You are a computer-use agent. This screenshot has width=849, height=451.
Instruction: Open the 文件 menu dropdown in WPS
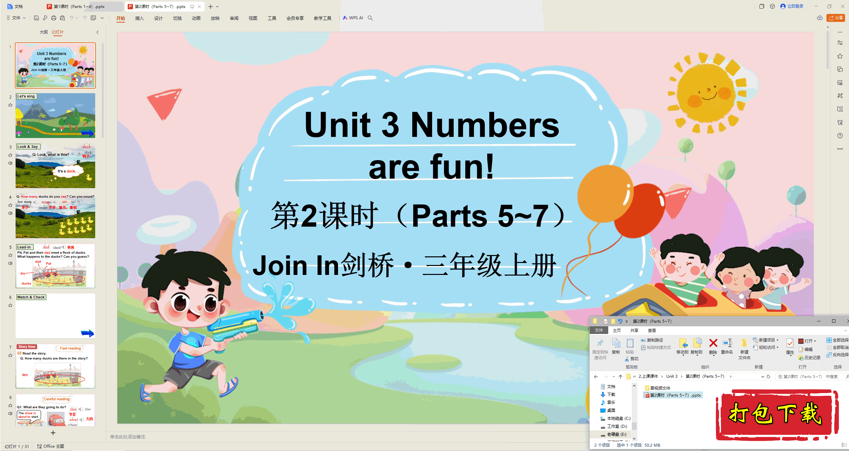pos(16,18)
